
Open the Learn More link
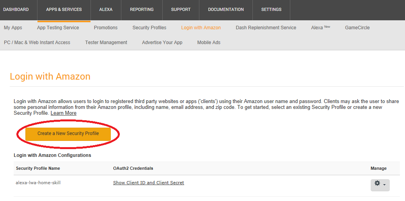pos(64,113)
